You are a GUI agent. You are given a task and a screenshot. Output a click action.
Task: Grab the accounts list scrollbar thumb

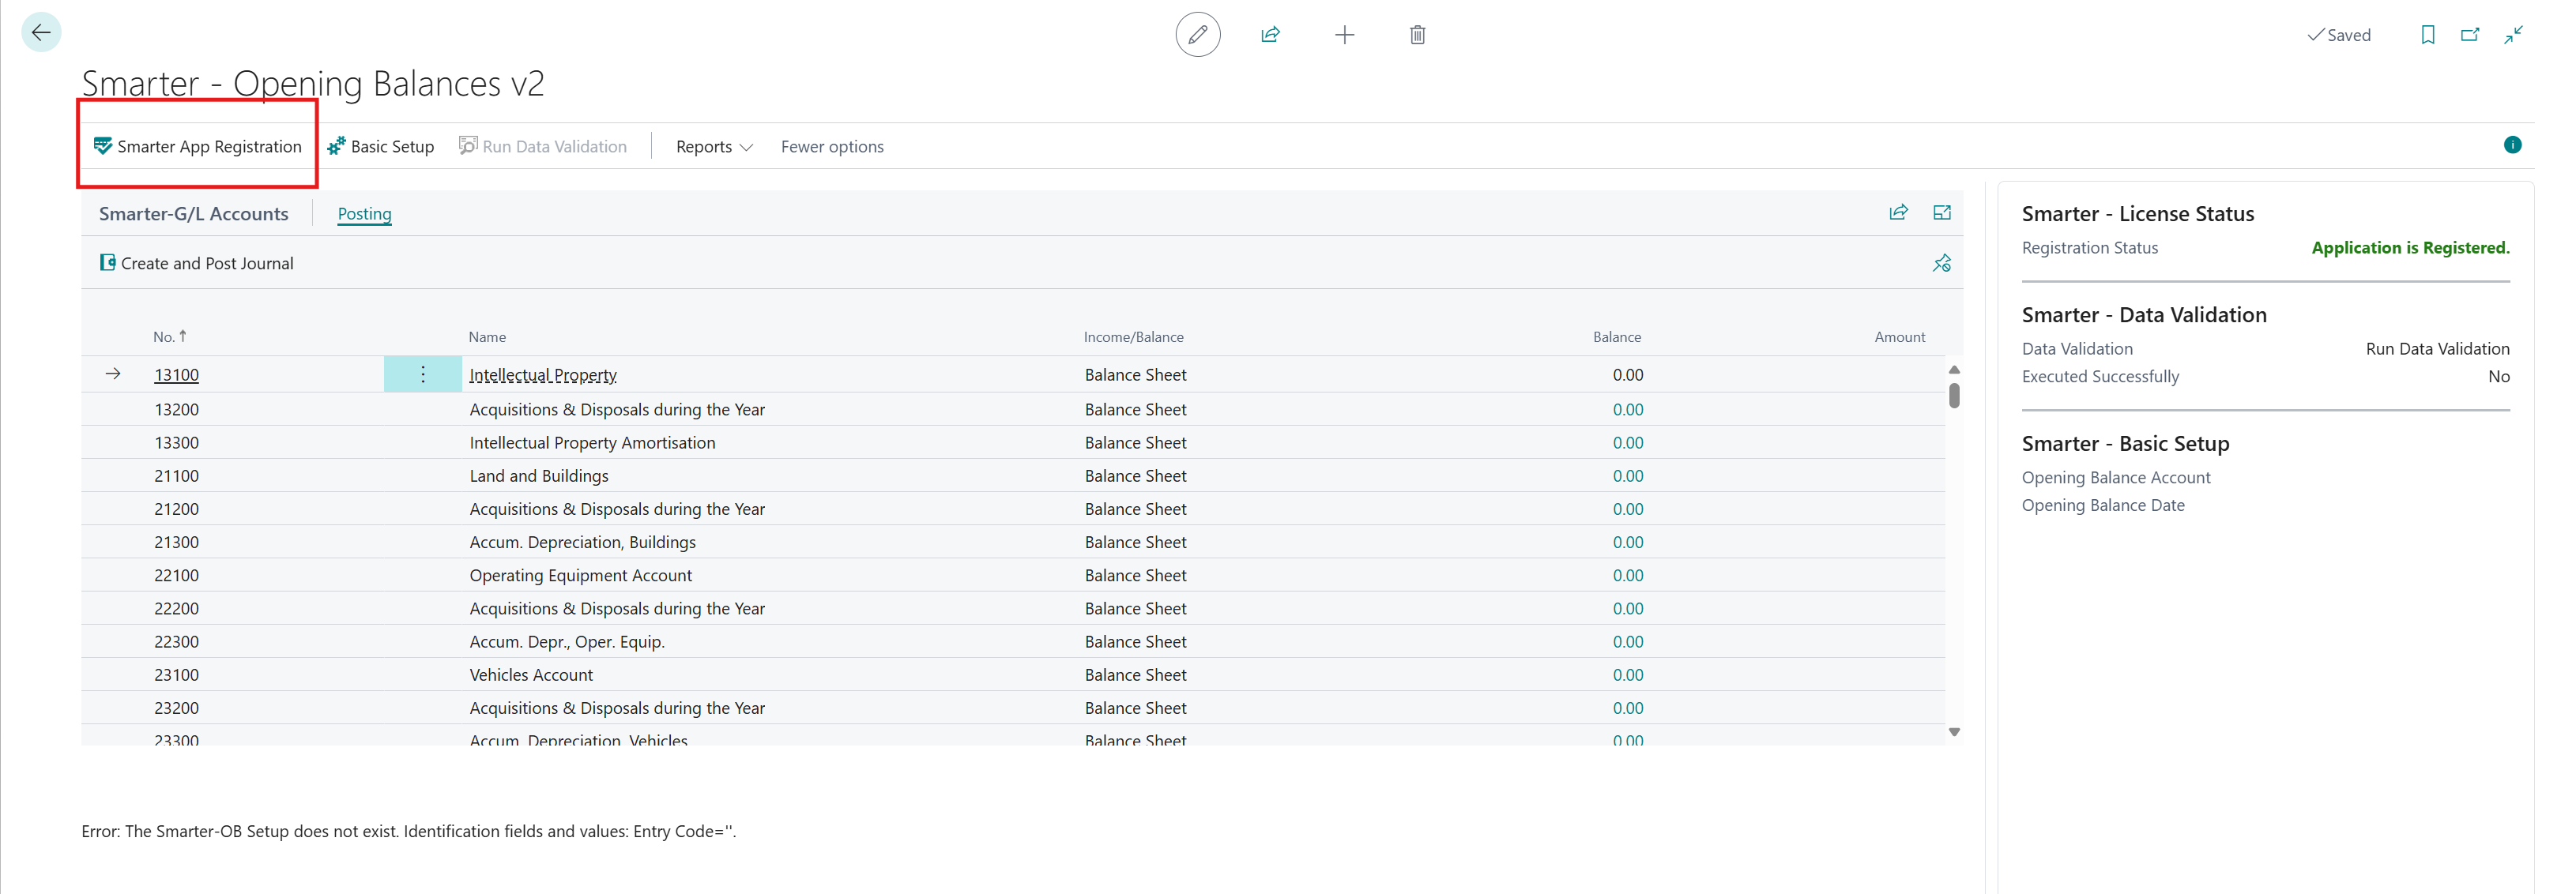[x=1954, y=396]
